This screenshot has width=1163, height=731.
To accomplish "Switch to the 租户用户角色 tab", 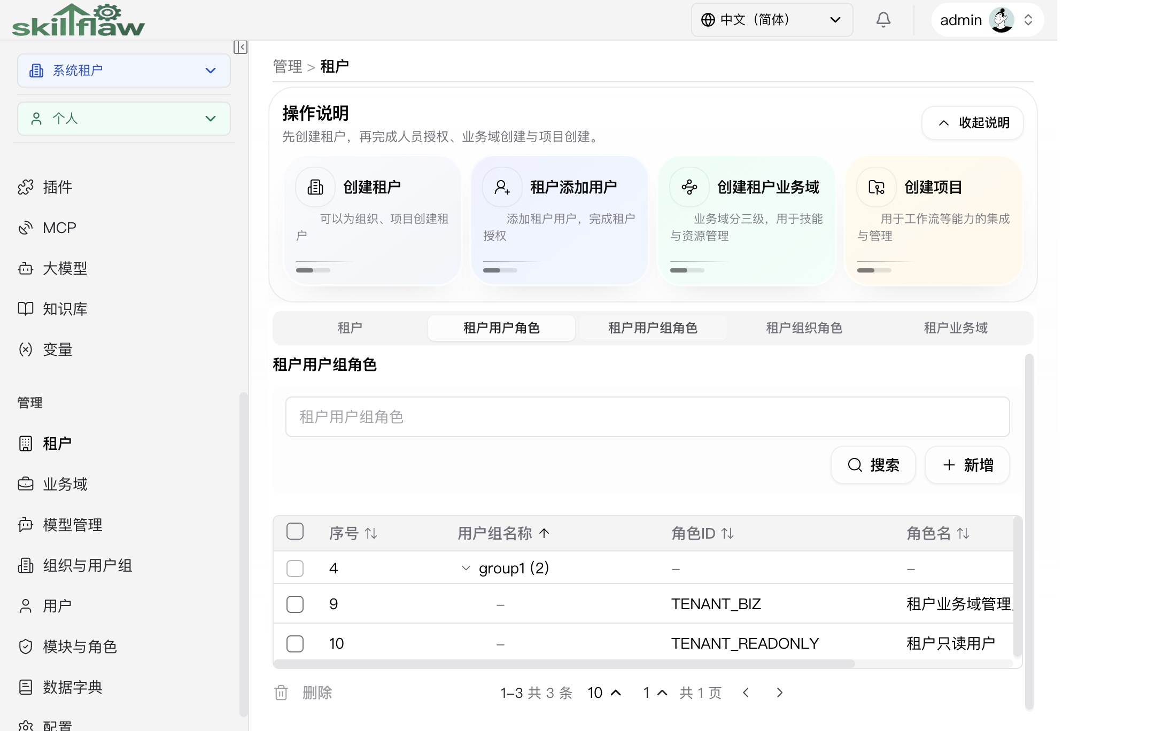I will pyautogui.click(x=501, y=328).
